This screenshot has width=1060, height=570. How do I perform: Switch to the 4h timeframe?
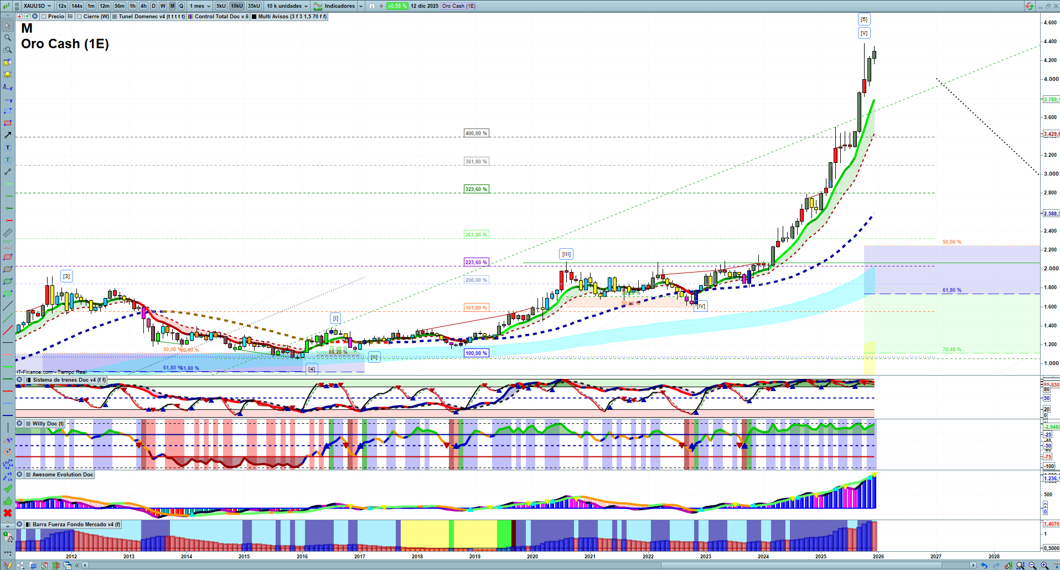click(143, 6)
